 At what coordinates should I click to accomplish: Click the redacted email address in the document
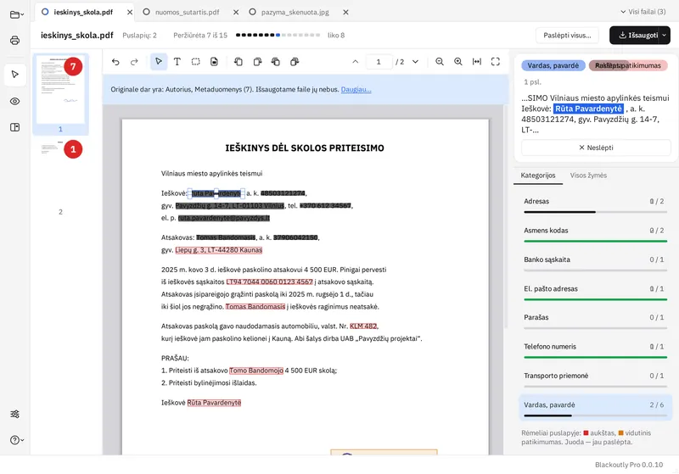[x=224, y=218]
